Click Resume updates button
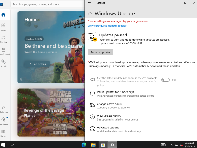Viewport: 197px width, 148px height. tap(100, 52)
